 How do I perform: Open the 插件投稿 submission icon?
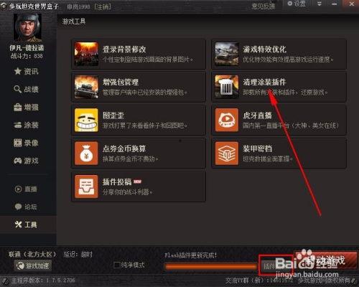click(86, 187)
